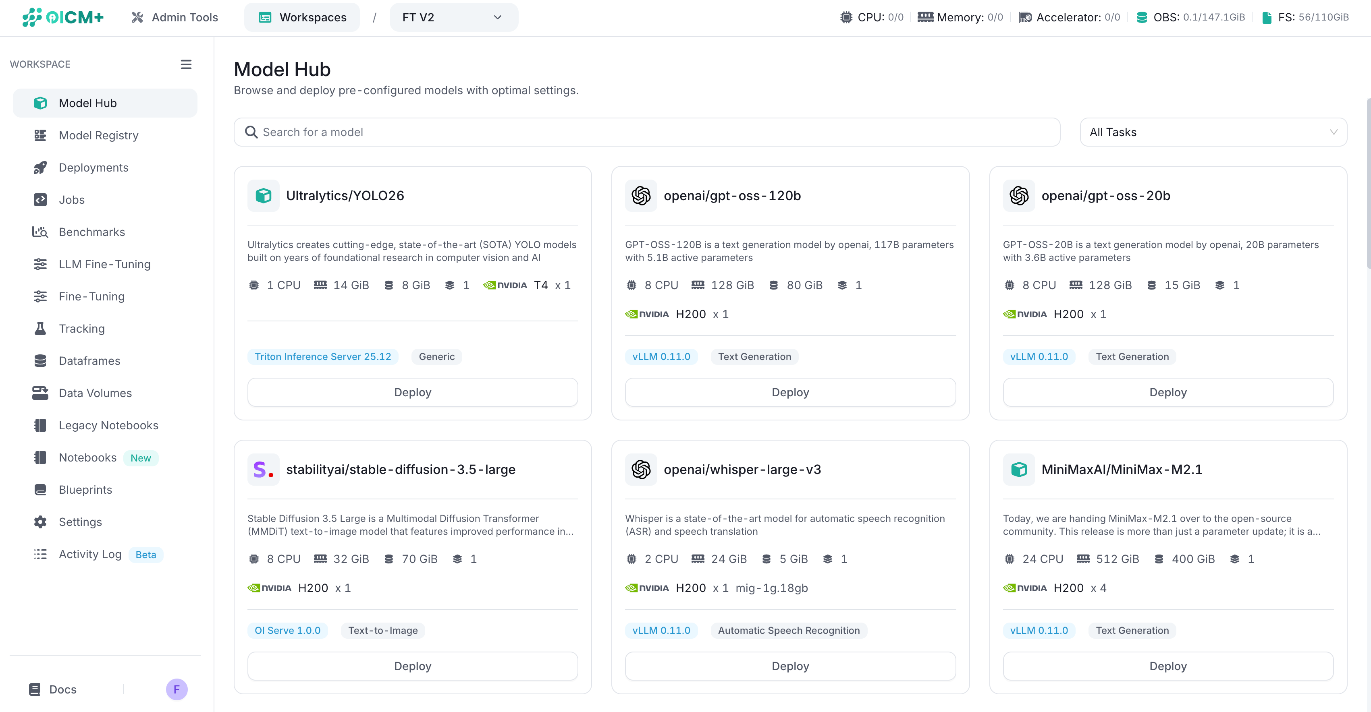Screen dimensions: 1371x712
Task: Click the LLM Fine-Tuning sliders icon
Action: 40,264
